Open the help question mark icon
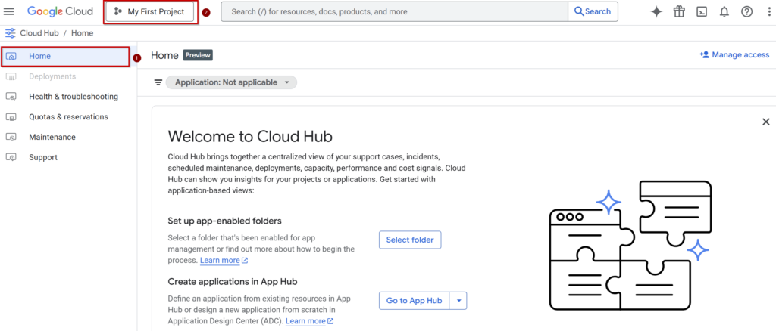 click(746, 12)
